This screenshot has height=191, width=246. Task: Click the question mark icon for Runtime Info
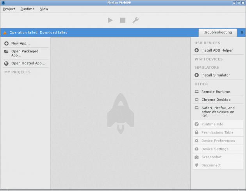coord(196,124)
